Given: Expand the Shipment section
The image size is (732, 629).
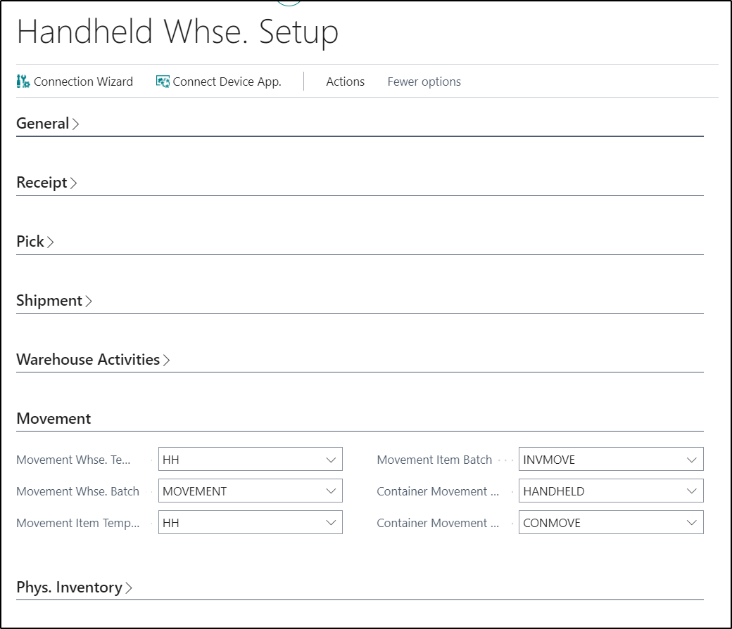Looking at the screenshot, I should (x=54, y=301).
